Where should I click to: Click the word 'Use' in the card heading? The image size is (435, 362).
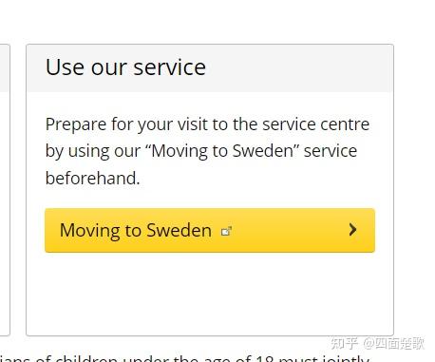(x=65, y=67)
